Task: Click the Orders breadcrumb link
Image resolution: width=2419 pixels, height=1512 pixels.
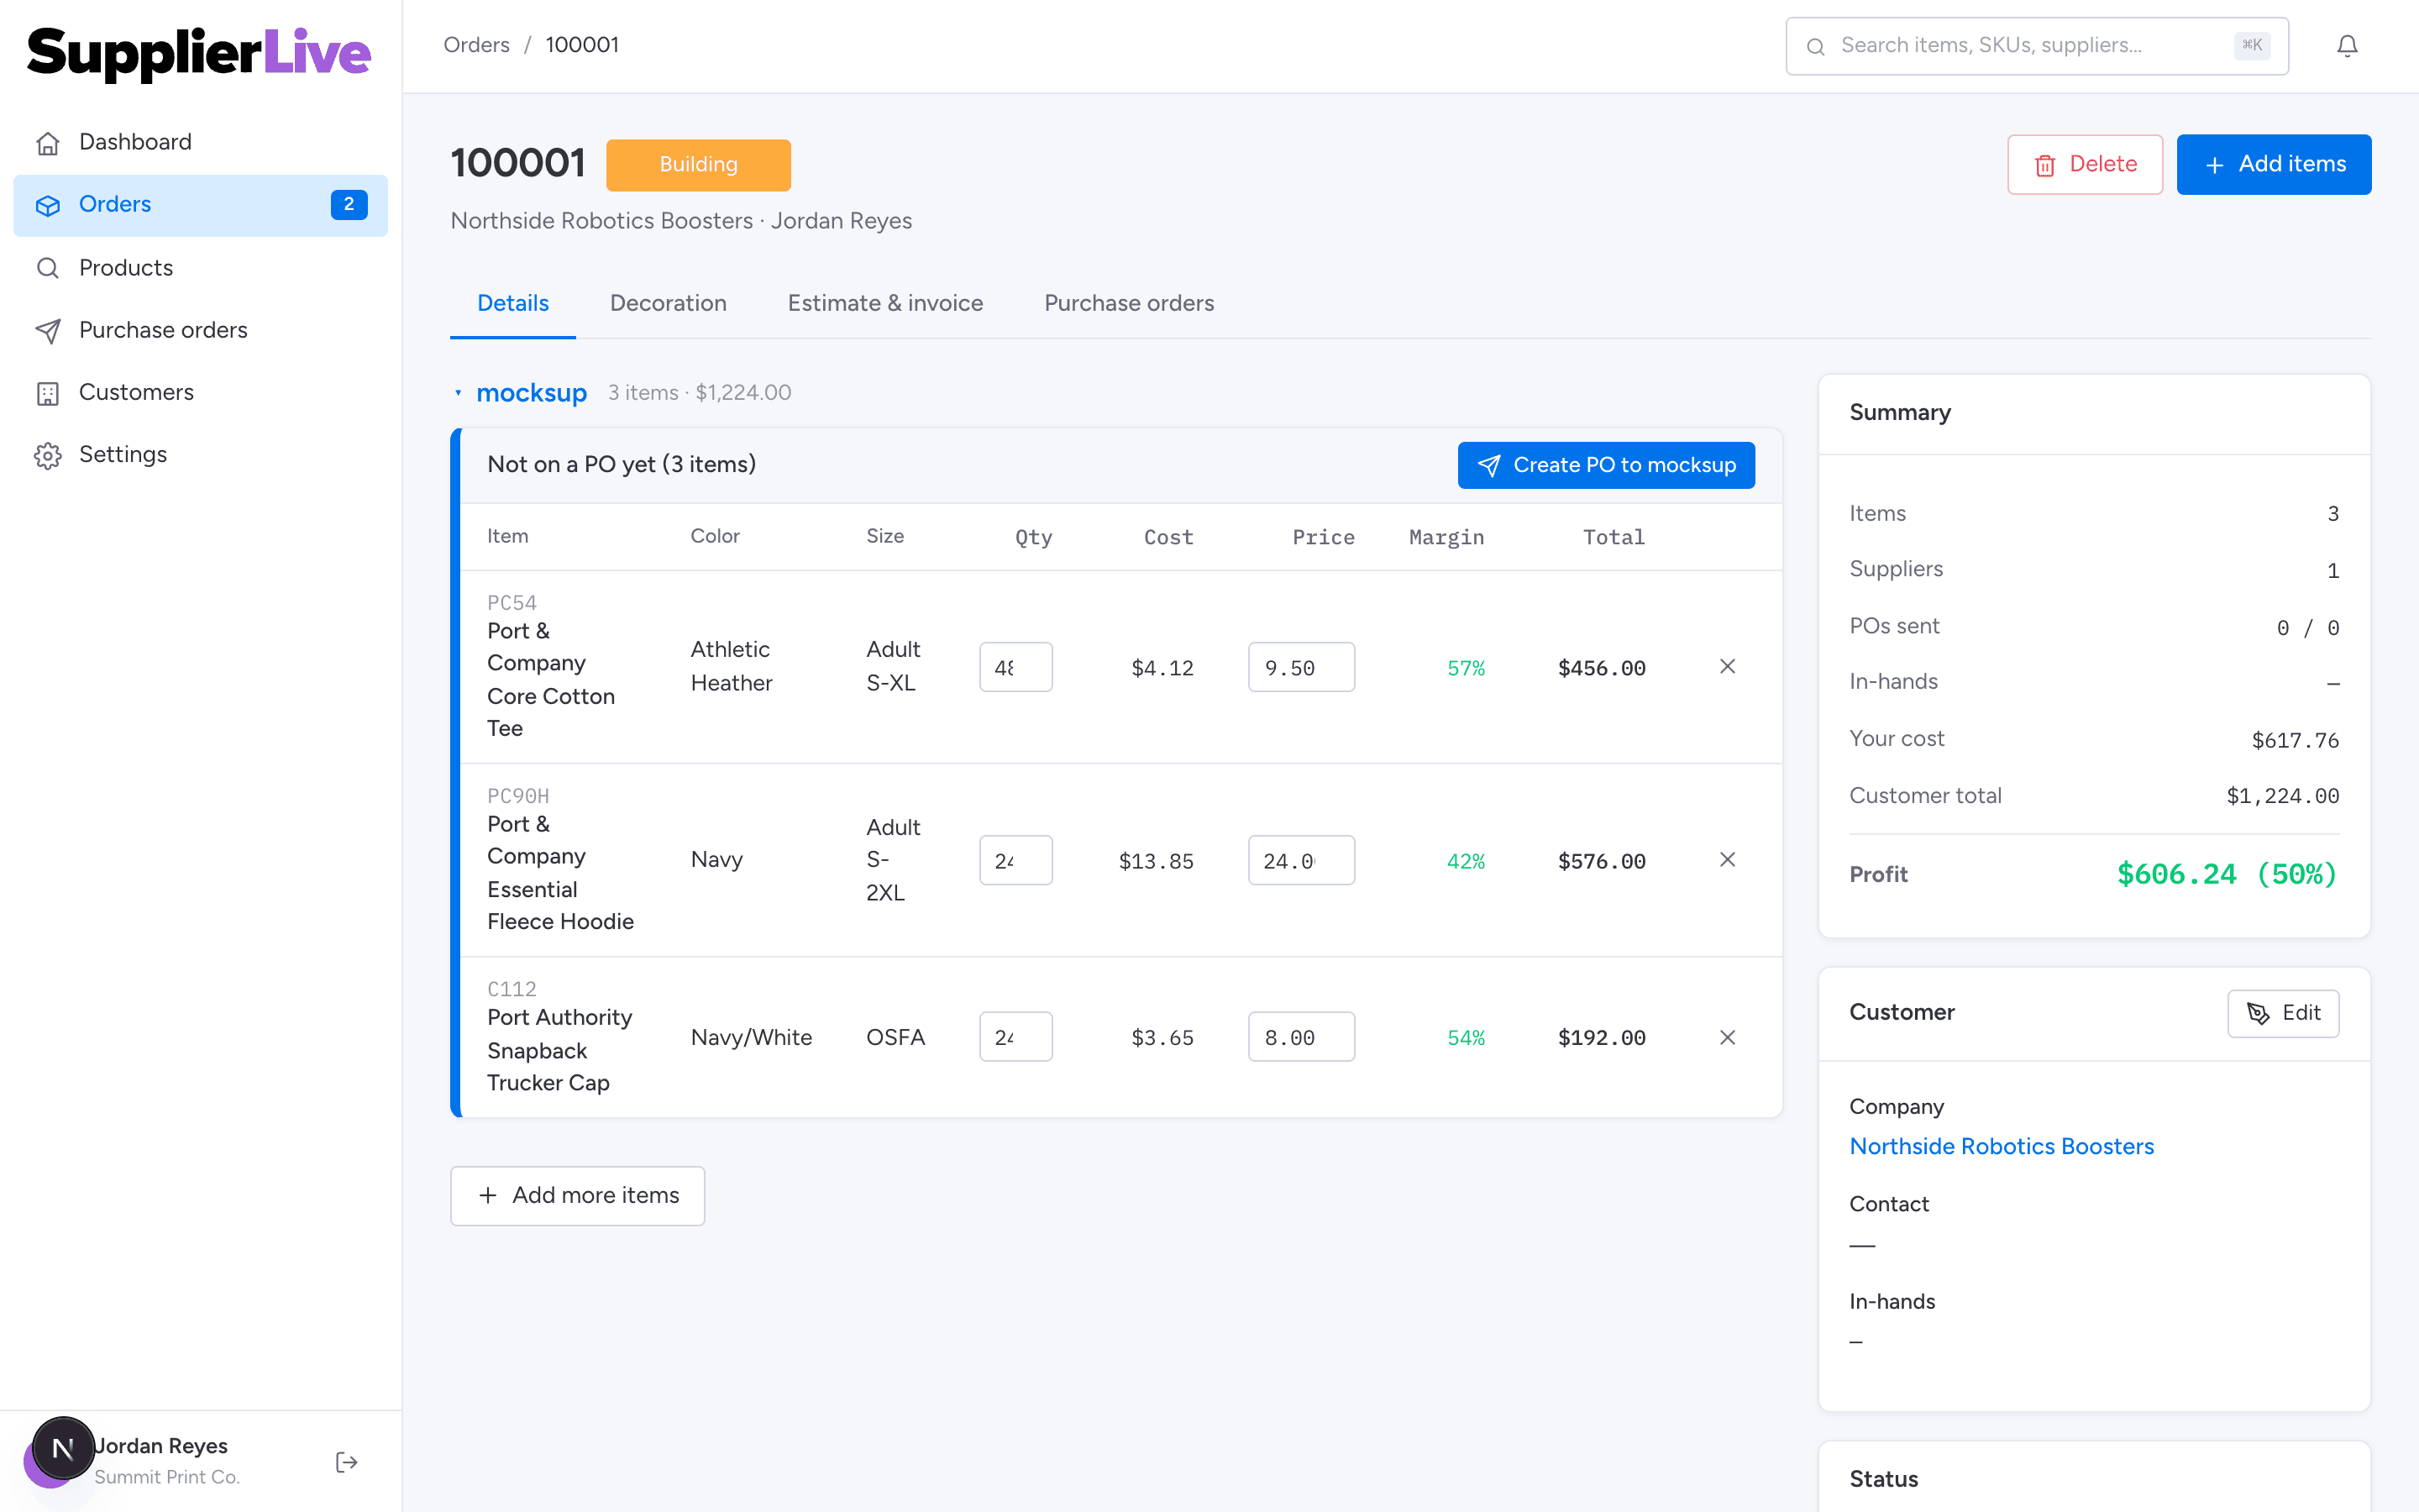Action: 475,45
